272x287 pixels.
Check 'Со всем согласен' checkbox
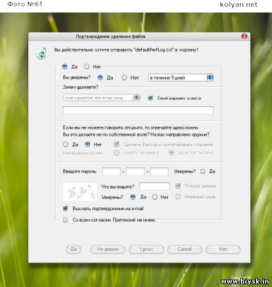[65, 220]
